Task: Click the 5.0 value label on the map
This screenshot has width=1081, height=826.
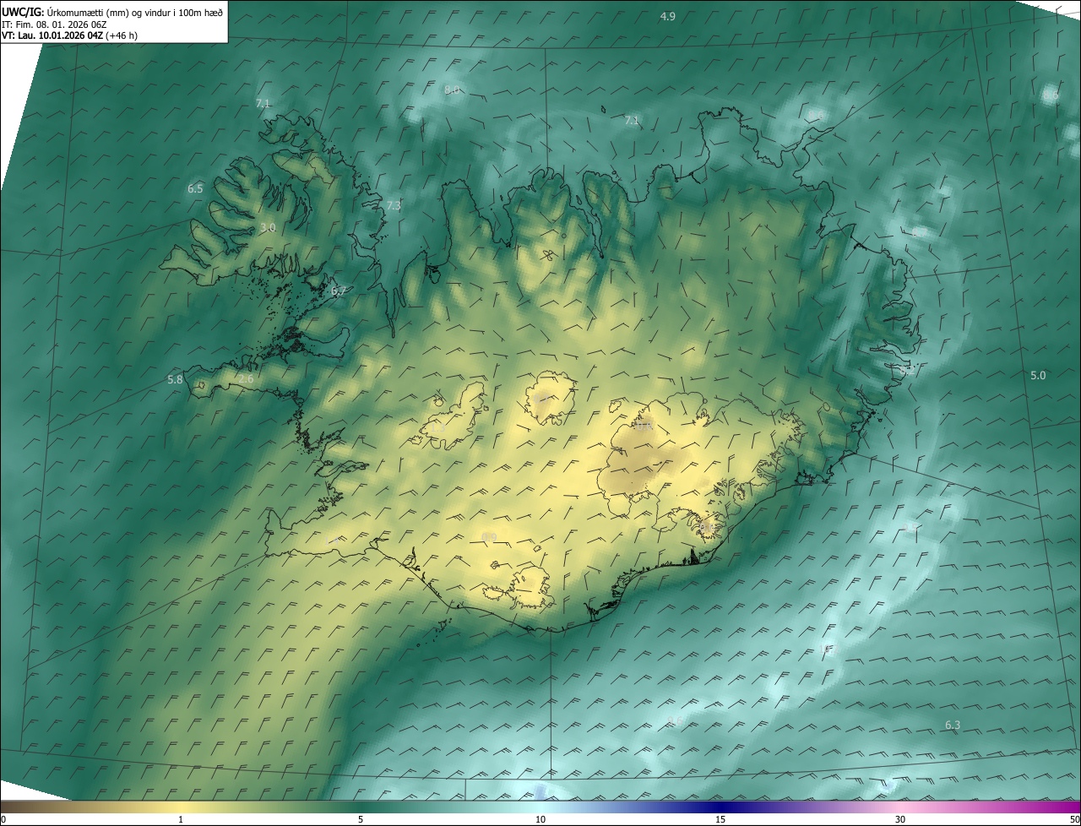Action: click(x=1038, y=375)
